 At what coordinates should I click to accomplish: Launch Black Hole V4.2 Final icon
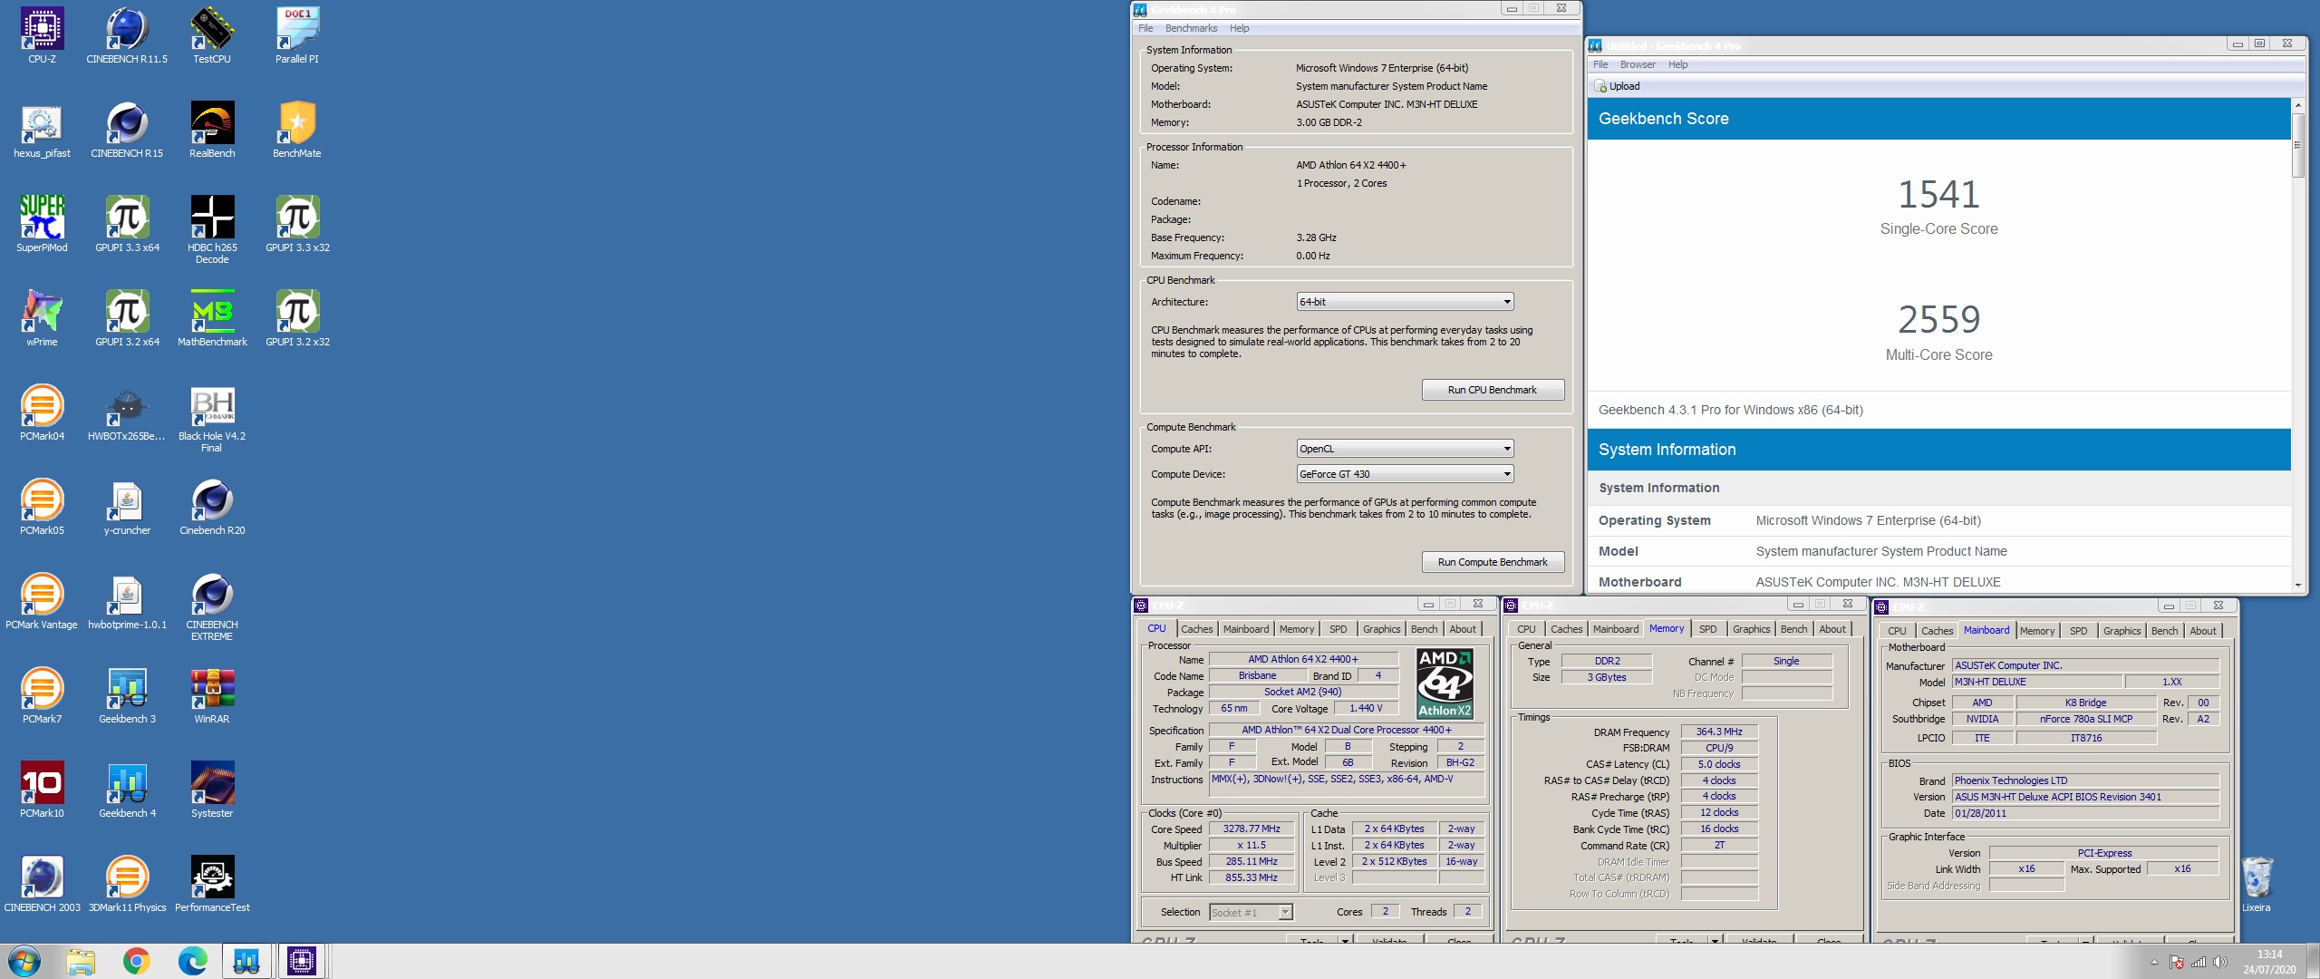tap(212, 418)
